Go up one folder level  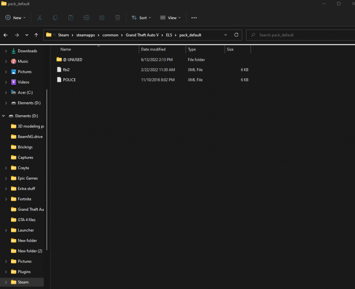click(36, 35)
